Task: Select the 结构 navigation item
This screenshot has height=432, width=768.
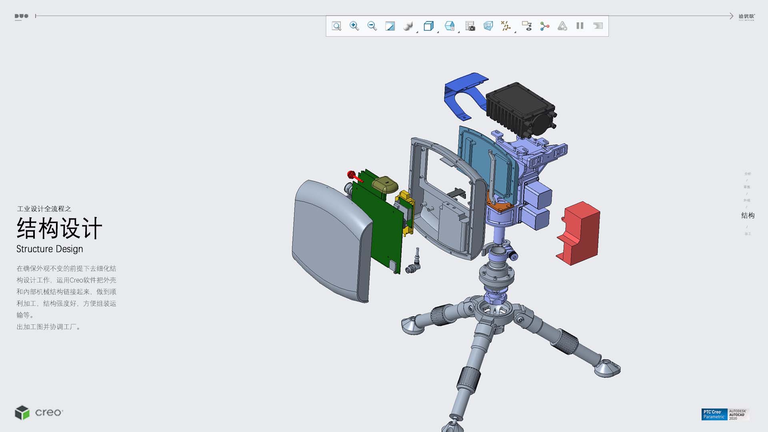Action: click(x=748, y=216)
